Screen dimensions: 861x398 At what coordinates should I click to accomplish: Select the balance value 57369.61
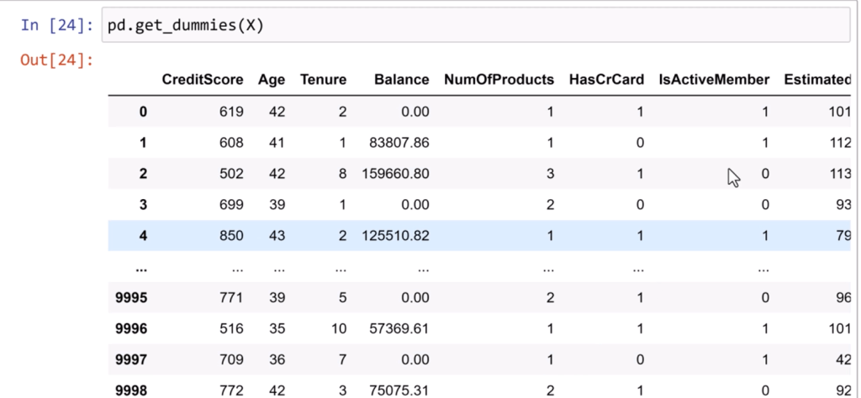399,329
